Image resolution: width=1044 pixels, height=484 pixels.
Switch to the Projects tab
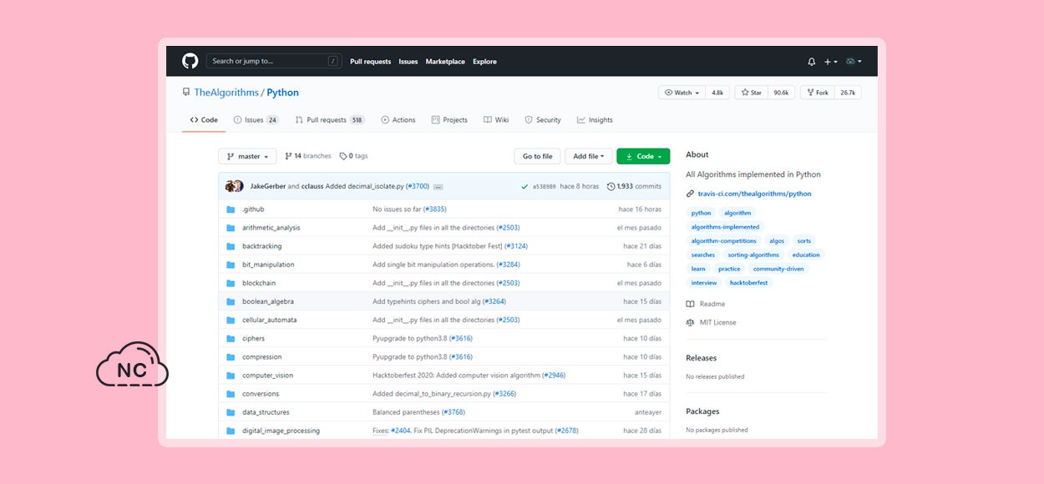coord(449,120)
